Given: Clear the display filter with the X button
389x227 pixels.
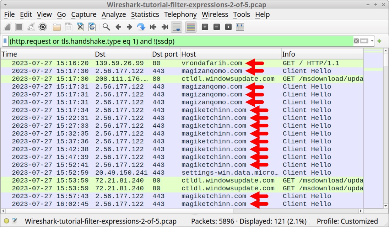Looking at the screenshot, I should (x=356, y=41).
